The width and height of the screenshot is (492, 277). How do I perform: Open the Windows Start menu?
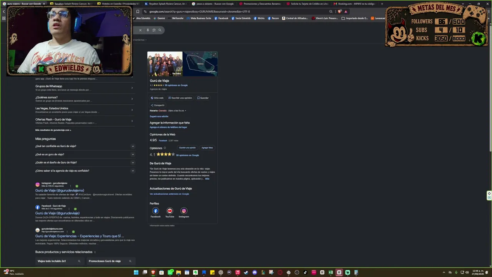pos(136,272)
